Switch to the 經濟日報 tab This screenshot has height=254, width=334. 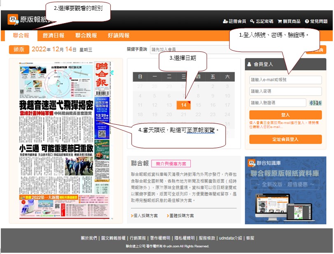tap(54, 35)
